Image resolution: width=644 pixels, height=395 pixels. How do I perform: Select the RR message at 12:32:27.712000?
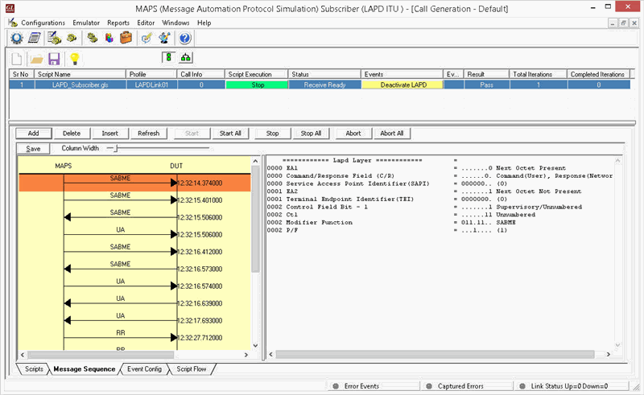134,338
